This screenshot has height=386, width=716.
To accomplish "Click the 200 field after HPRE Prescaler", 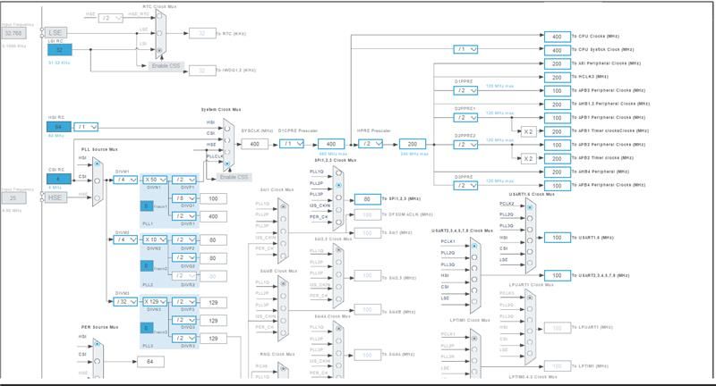I will [413, 144].
